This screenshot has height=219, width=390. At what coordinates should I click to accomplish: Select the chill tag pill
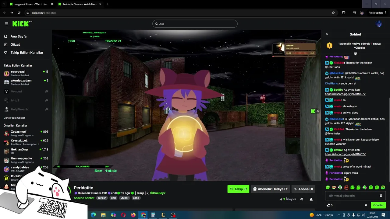pos(113,198)
